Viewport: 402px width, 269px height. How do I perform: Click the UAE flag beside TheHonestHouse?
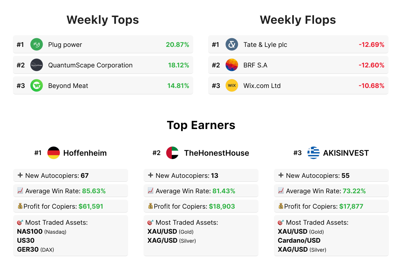tap(172, 153)
